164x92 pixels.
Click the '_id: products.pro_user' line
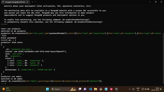click(x=19, y=49)
